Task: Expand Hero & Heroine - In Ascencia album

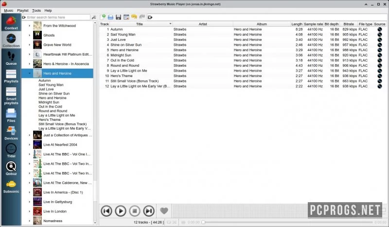Action: click(30, 64)
